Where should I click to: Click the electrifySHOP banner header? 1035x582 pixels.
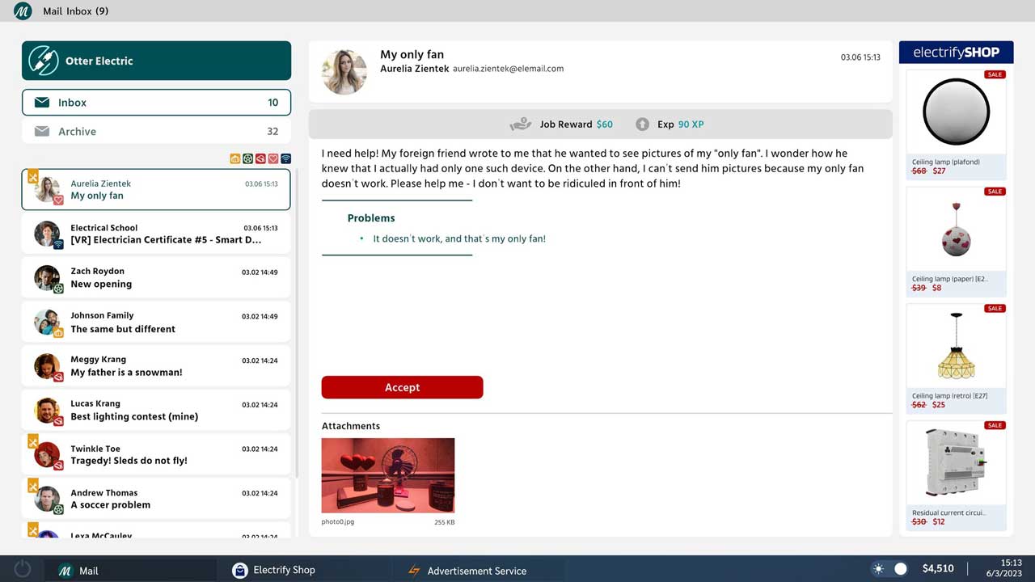tap(956, 53)
